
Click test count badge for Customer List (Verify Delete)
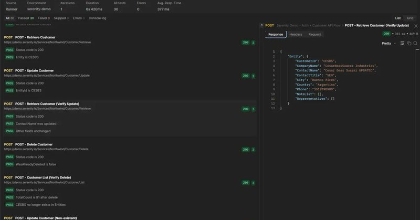253,183
